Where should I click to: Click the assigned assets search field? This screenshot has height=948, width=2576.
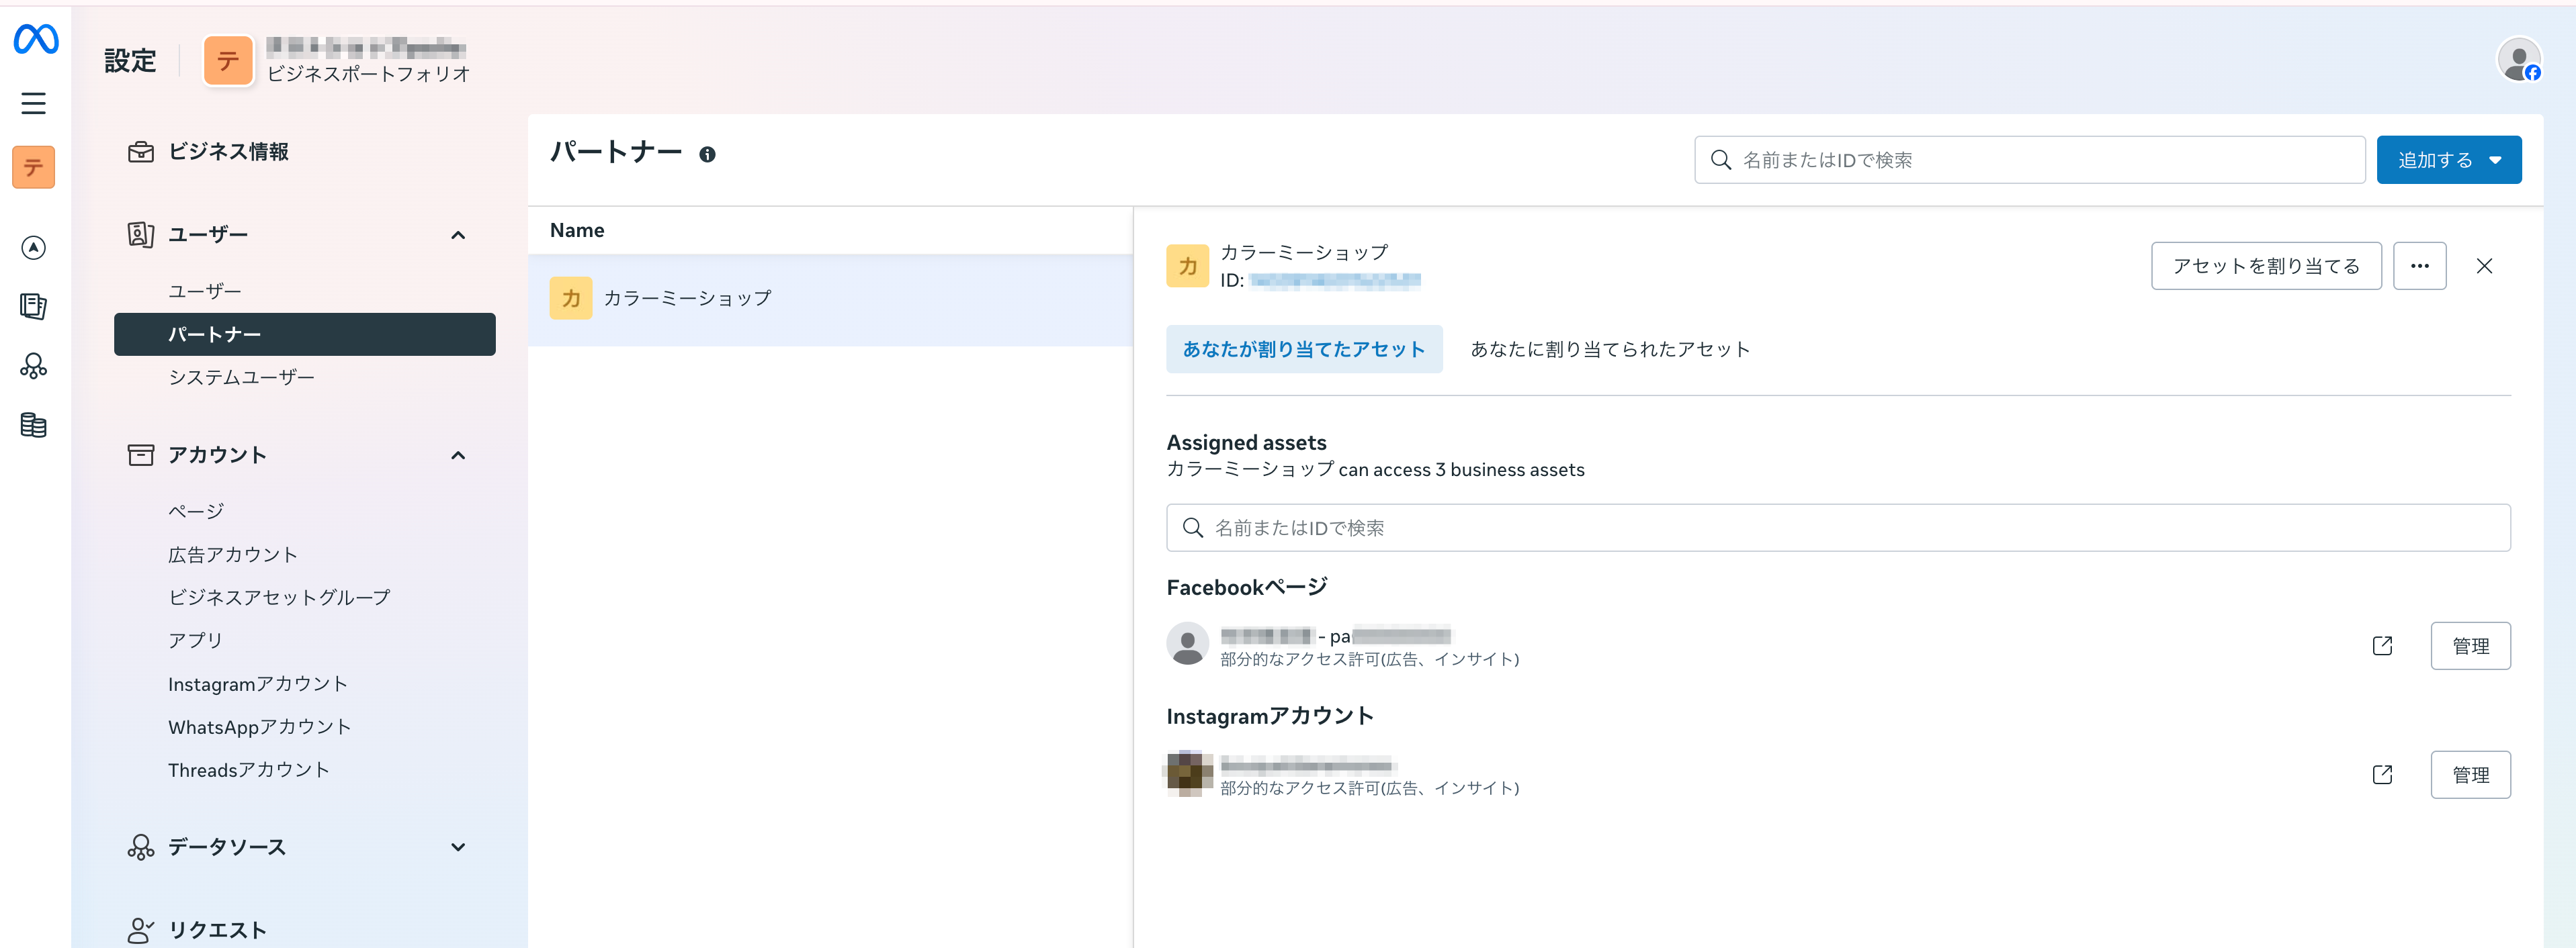pos(1837,528)
